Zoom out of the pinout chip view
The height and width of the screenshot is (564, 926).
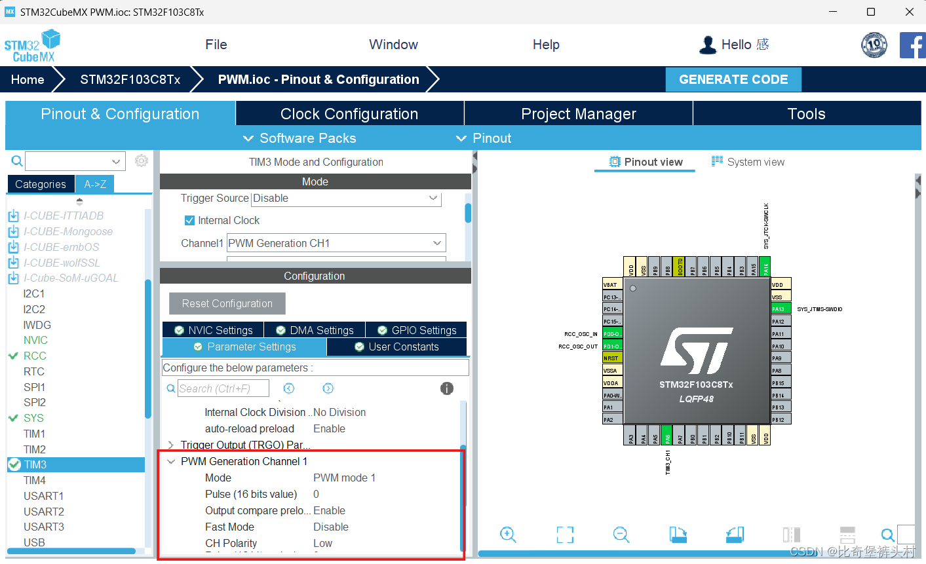point(621,535)
